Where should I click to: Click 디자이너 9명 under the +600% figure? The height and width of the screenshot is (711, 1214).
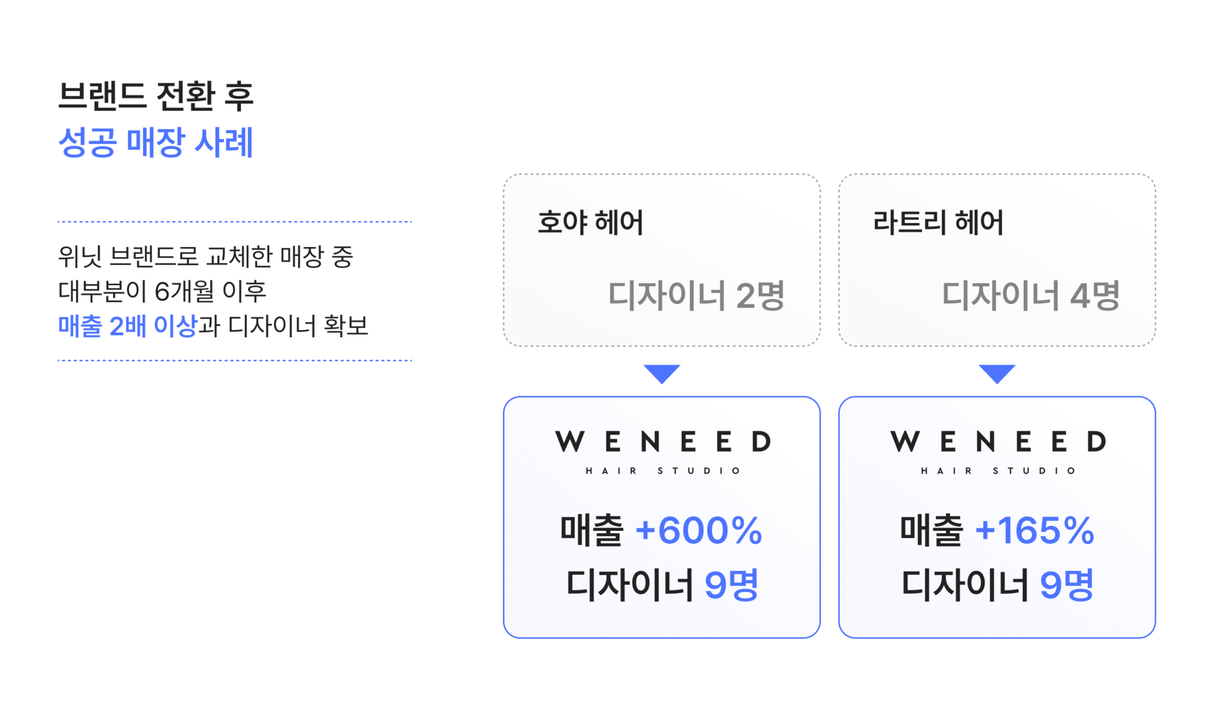[x=661, y=585]
